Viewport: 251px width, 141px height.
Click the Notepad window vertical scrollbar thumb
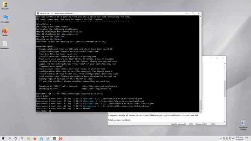[225, 89]
